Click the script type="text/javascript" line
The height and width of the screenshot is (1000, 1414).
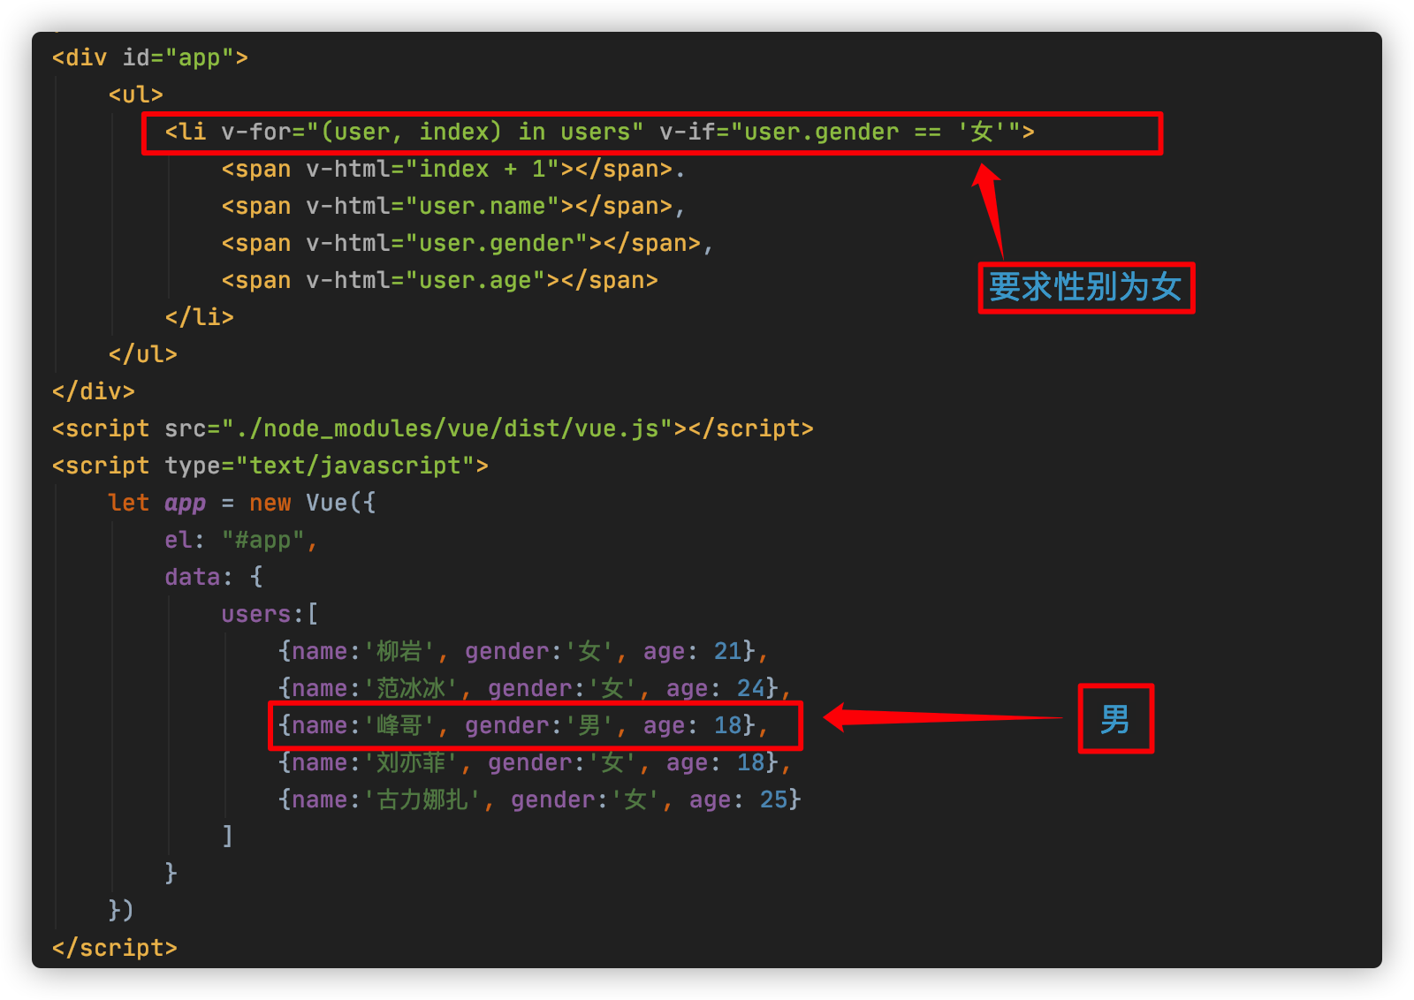point(270,466)
